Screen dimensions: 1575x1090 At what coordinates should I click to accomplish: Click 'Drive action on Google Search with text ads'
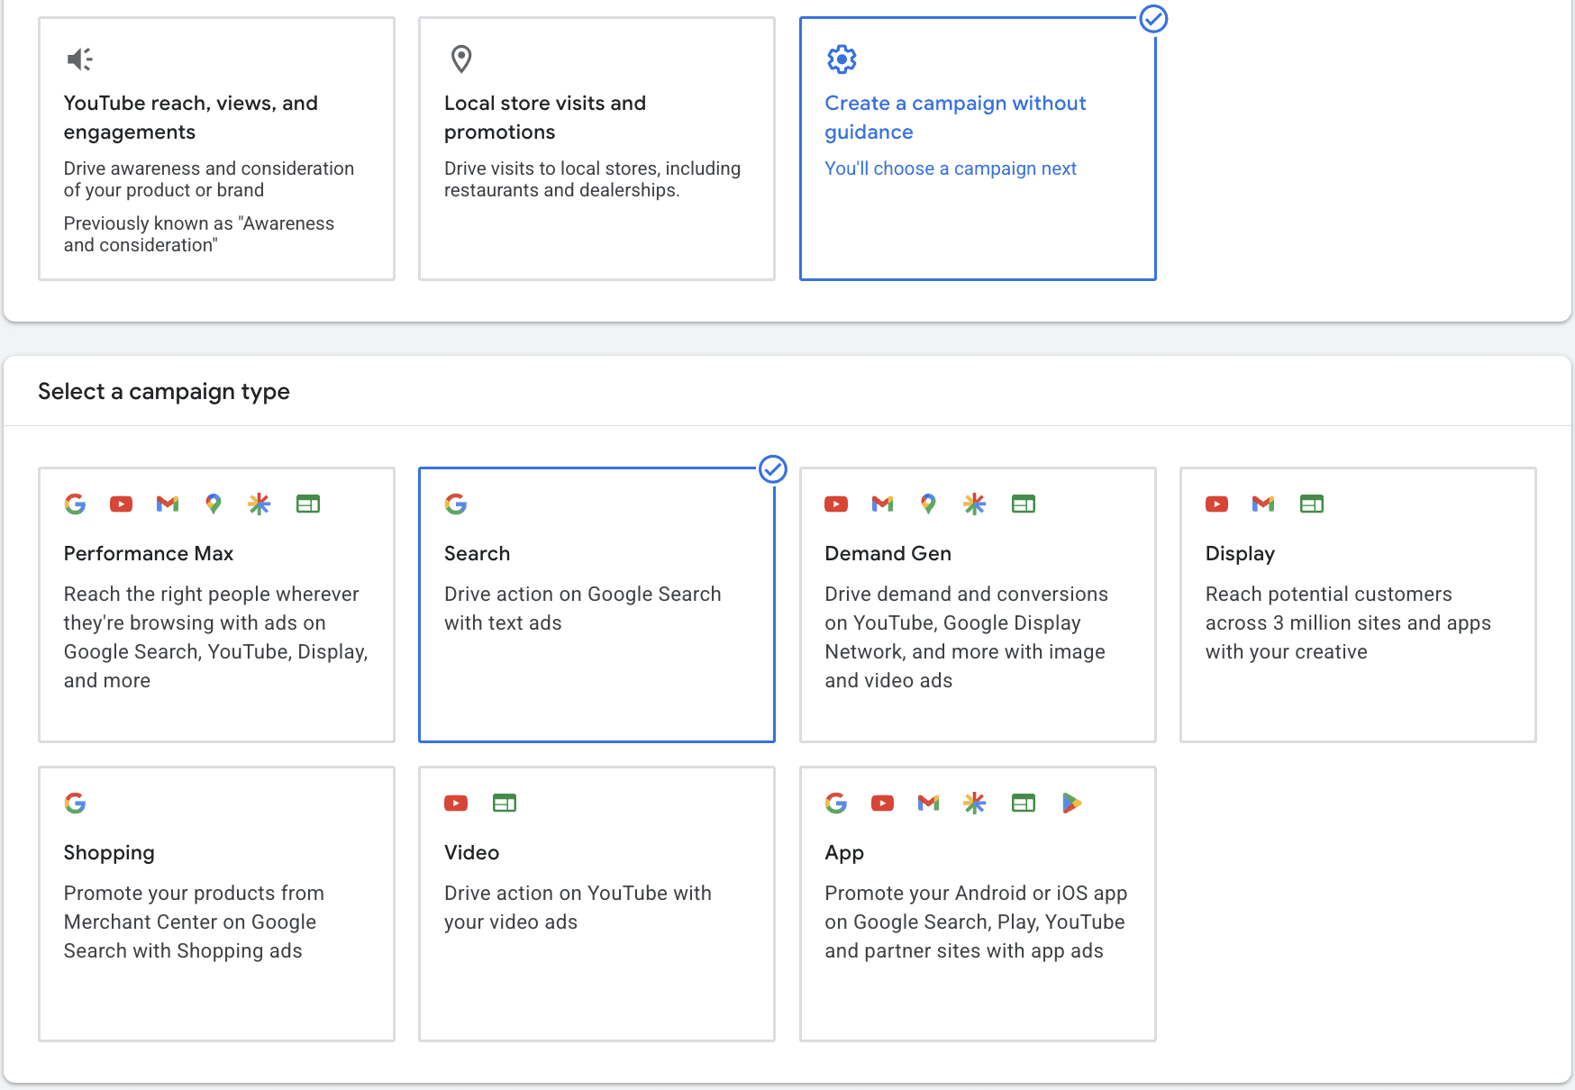pos(583,608)
